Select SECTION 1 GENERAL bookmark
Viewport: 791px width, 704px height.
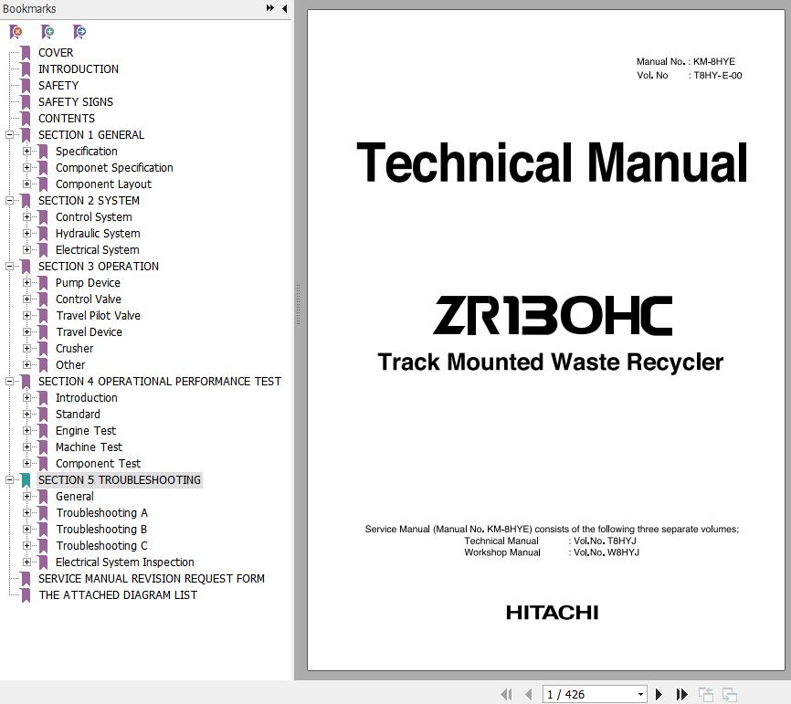[x=91, y=134]
